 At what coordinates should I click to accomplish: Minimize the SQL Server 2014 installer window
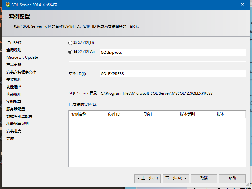point(215,5)
